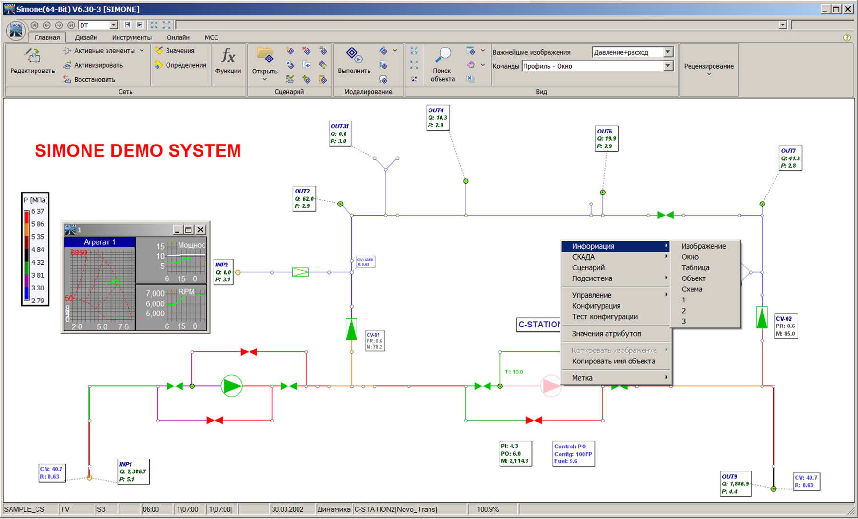Open the Давление+расход dropdown
This screenshot has height=519, width=858.
(668, 52)
